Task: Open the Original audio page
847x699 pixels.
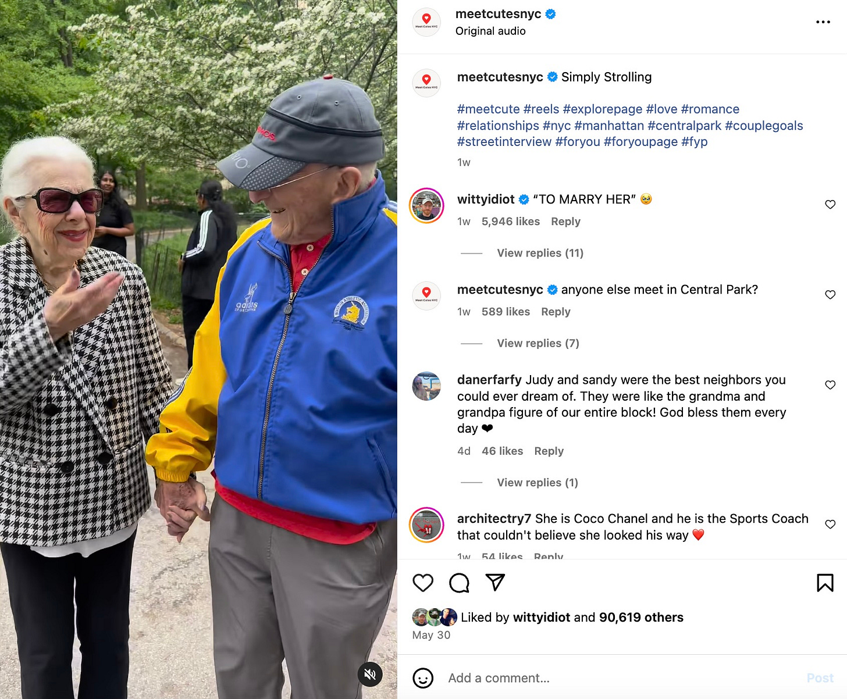Action: coord(490,31)
